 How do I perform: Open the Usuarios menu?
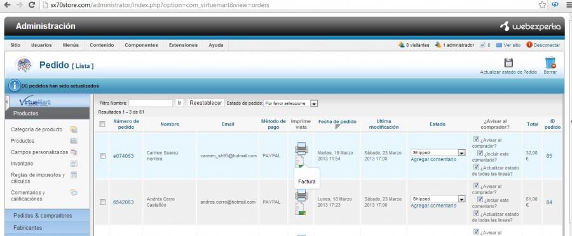[x=41, y=45]
